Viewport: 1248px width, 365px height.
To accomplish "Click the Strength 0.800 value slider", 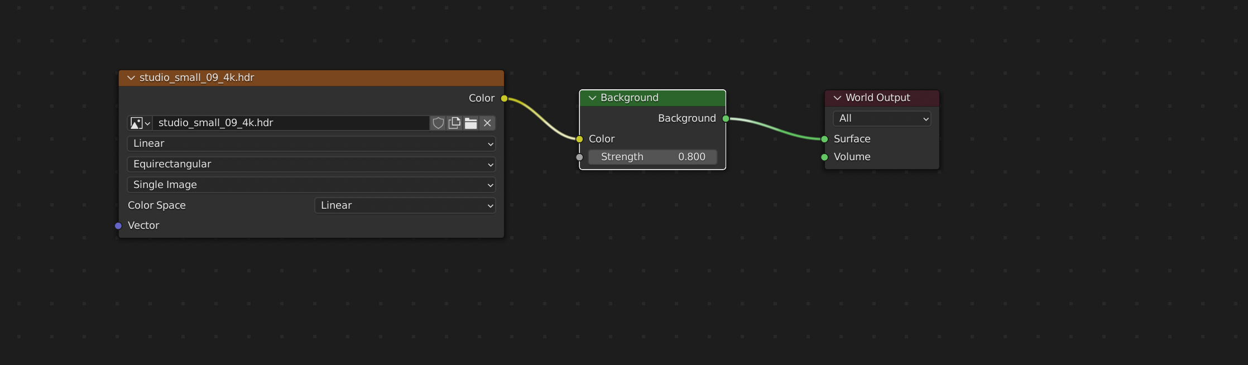I will 652,157.
